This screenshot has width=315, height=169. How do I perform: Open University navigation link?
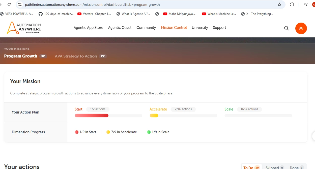click(200, 28)
